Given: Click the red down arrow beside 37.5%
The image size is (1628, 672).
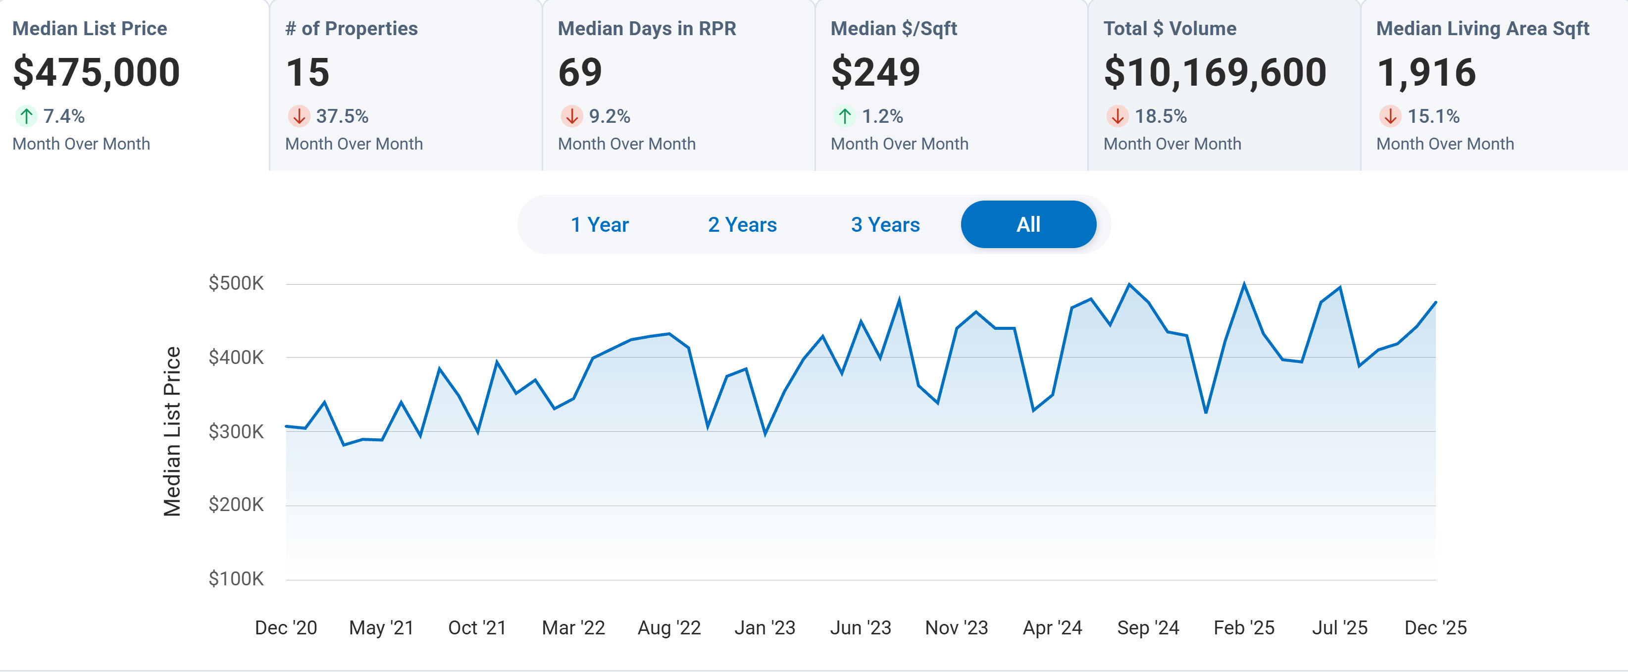Looking at the screenshot, I should pyautogui.click(x=298, y=116).
